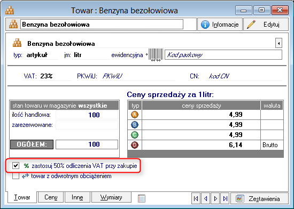Image resolution: width=294 pixels, height=209 pixels.
Task: Click the price 6,14 cell
Action: [201, 145]
